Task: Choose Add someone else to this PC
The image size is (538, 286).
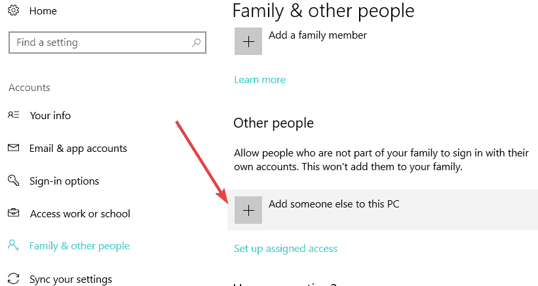Action: coord(334,204)
